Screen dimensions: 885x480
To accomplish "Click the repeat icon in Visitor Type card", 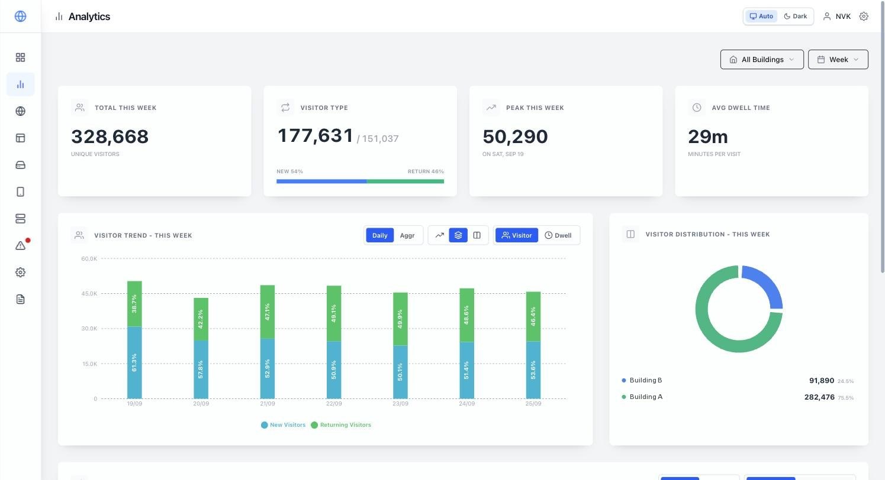I will click(285, 108).
